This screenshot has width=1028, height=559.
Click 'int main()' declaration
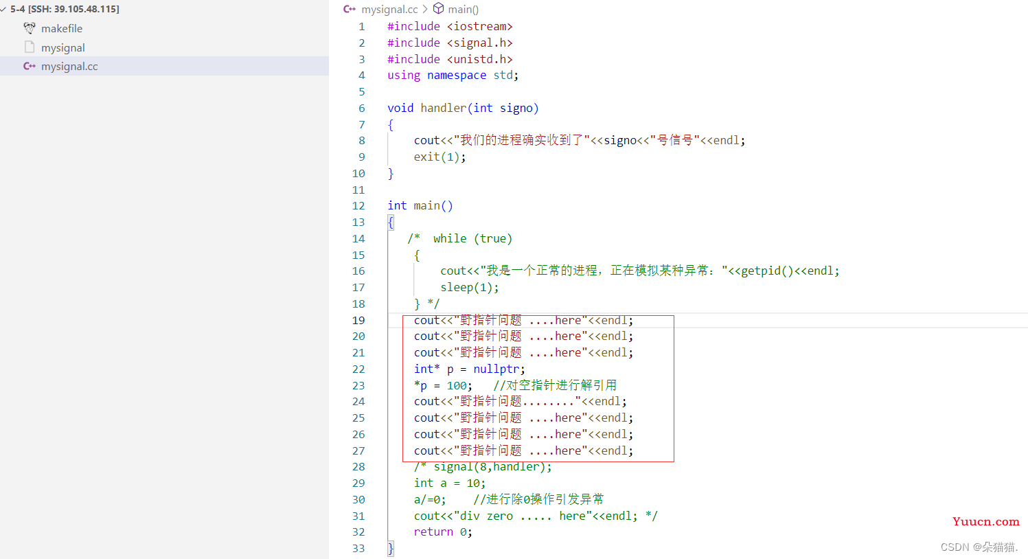[x=420, y=205]
